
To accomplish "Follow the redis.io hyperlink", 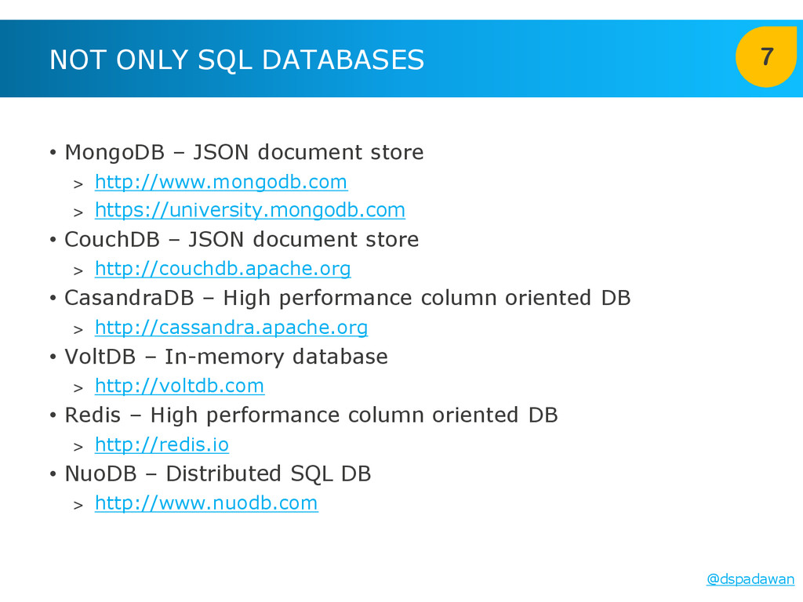I will 162,444.
